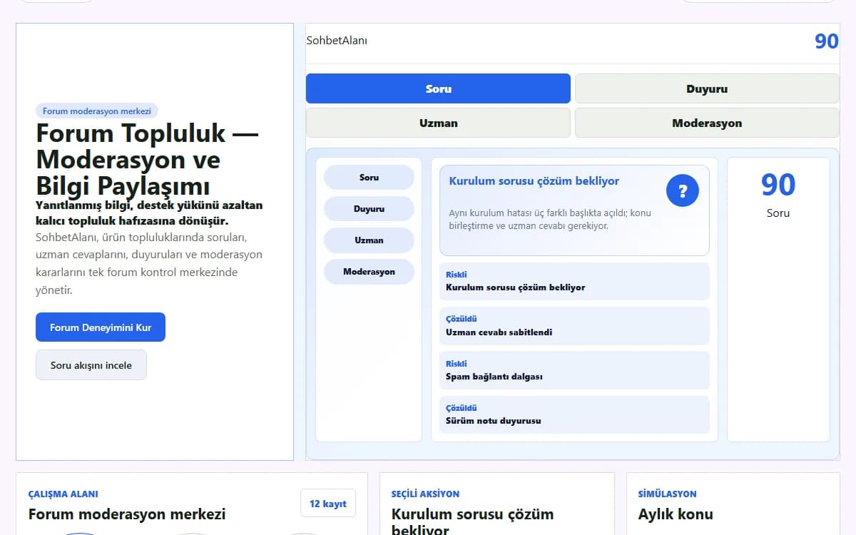Click the Soru akışını incele button
856x535 pixels.
point(91,365)
